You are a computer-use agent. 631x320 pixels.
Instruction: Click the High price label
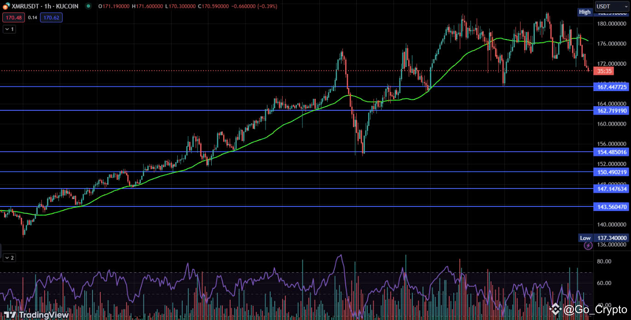click(585, 12)
